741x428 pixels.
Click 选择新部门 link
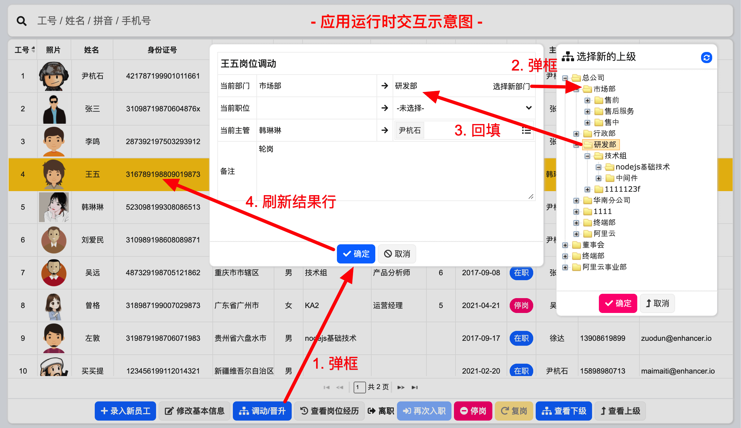[511, 86]
